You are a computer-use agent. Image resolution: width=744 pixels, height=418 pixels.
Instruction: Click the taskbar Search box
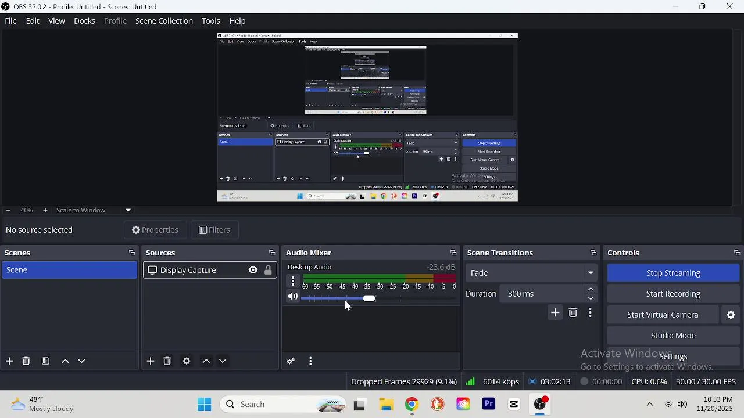[x=283, y=405]
